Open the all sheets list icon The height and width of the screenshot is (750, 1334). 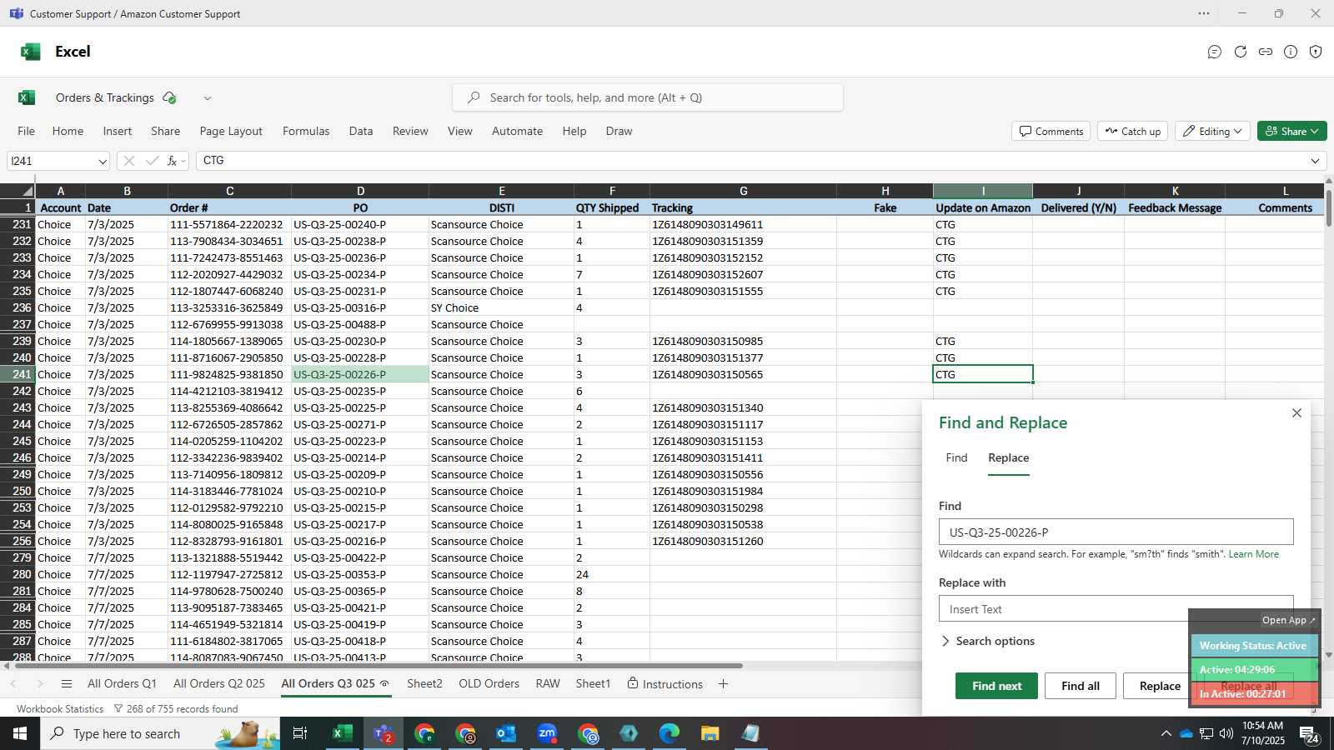click(x=67, y=684)
